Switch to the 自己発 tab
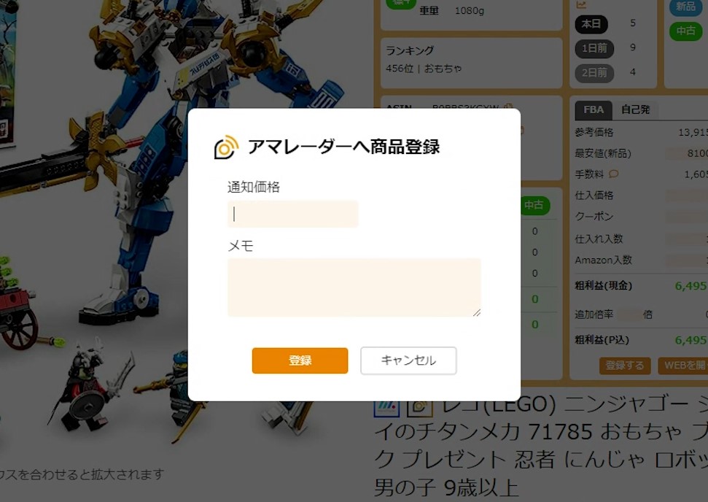The height and width of the screenshot is (502, 708). 635,109
